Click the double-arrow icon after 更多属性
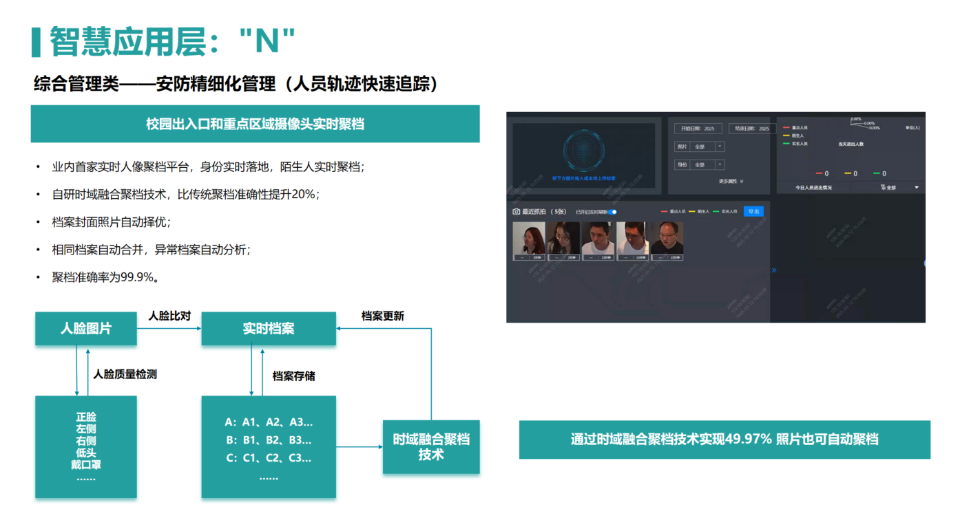The image size is (969, 529). [741, 182]
